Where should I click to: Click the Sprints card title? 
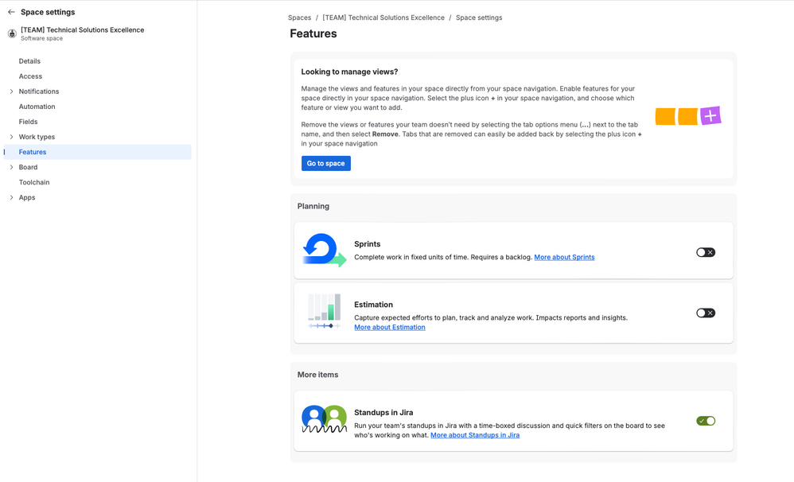367,244
